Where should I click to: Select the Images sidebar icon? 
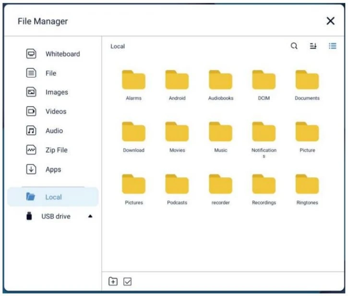coord(31,92)
